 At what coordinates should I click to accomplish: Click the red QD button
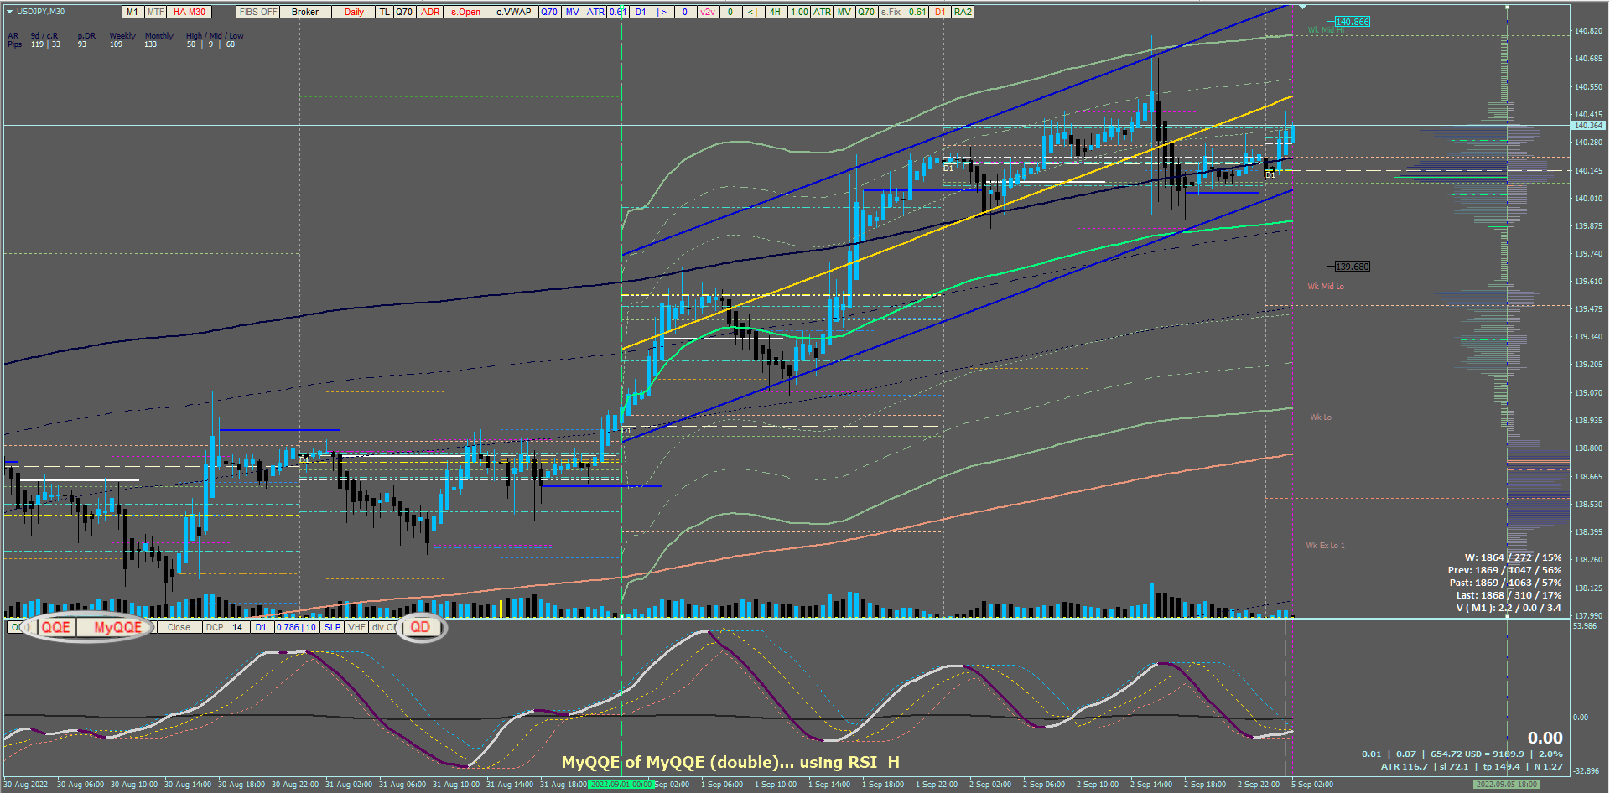click(x=420, y=627)
